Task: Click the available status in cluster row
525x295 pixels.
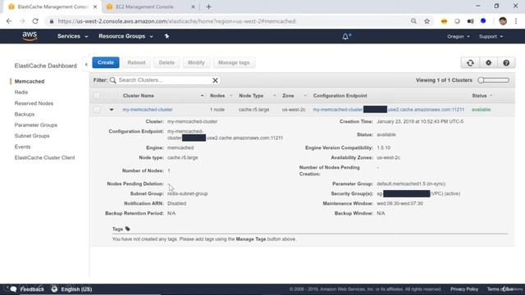Action: 482,110
